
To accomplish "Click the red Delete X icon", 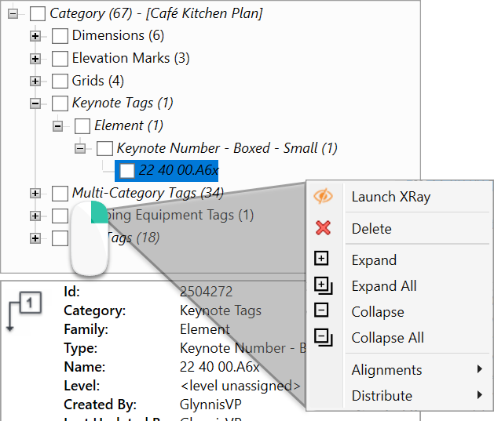I will (x=323, y=228).
